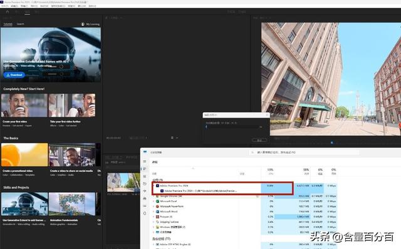The image size is (401, 249).
Task: Expand the Snipping Toolbar process group
Action: [154, 222]
